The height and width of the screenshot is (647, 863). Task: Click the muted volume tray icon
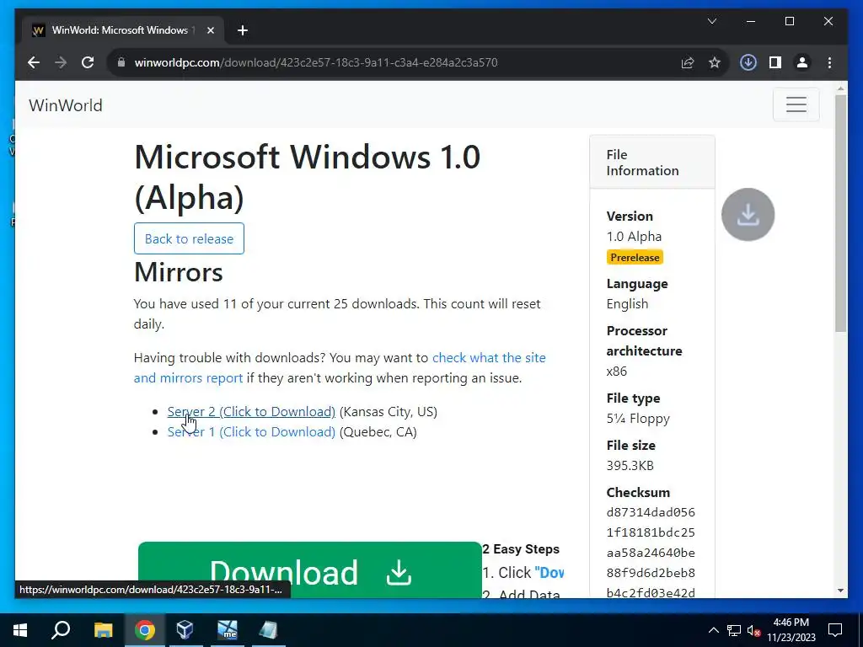(753, 630)
